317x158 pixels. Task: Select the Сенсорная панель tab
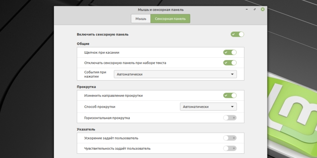click(170, 19)
